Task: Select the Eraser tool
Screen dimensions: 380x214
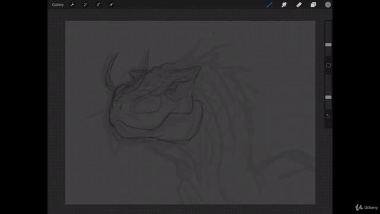Action: point(299,5)
